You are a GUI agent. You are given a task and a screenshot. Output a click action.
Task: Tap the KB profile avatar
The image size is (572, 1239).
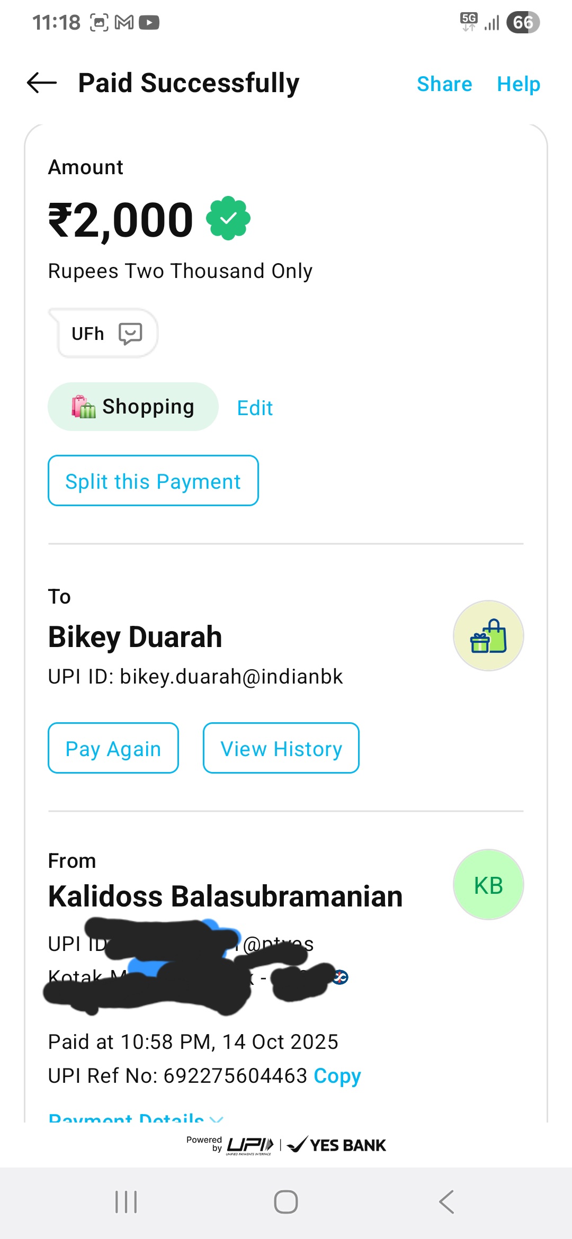488,885
